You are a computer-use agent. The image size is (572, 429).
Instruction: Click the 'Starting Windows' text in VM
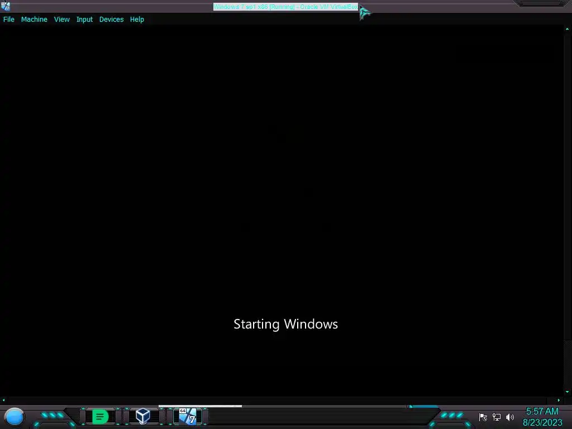click(285, 325)
